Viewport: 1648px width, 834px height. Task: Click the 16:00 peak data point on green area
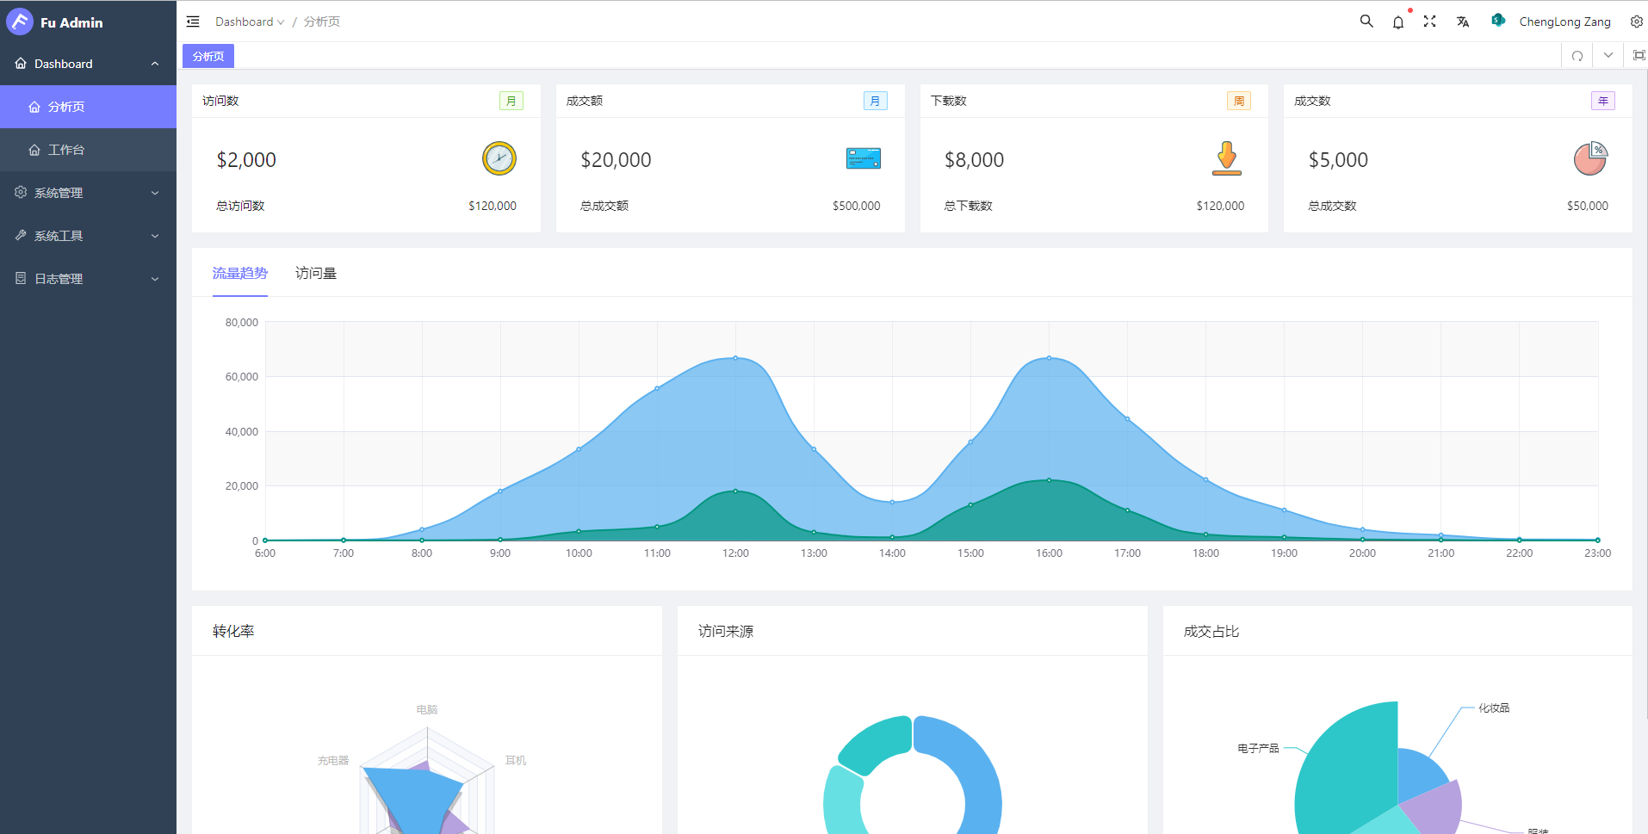1049,480
